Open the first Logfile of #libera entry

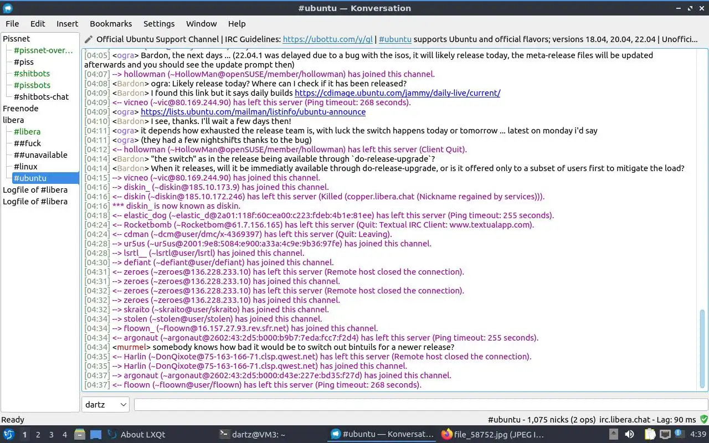coord(35,190)
